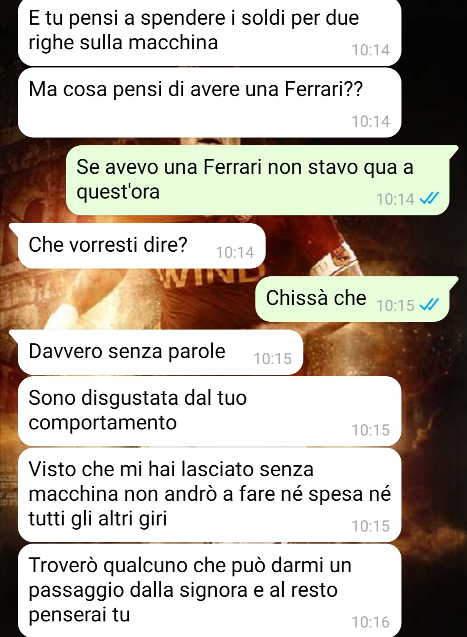Tap the word 'quest'ora' in green bubble
This screenshot has width=467, height=637.
[x=118, y=192]
